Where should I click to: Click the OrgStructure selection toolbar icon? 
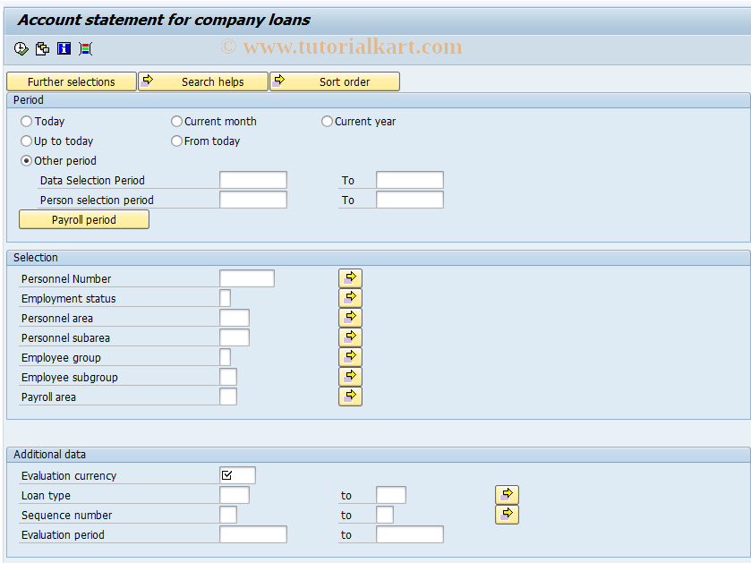[86, 48]
